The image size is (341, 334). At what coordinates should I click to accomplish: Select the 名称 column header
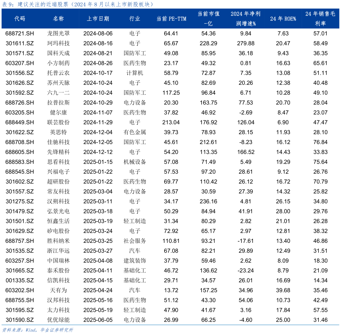(58, 19)
